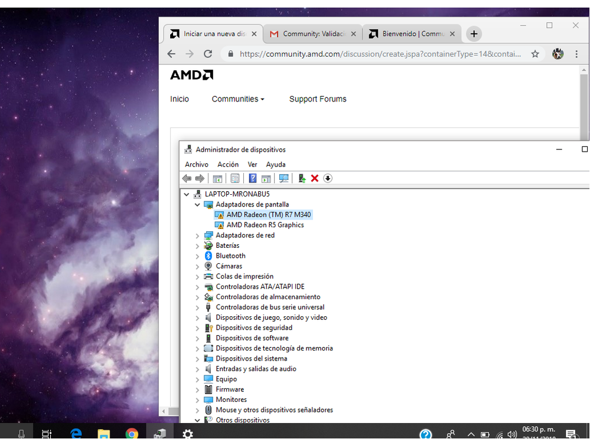Close the 'Bienvenido | Commu' tab
The width and height of the screenshot is (590, 442).
452,34
